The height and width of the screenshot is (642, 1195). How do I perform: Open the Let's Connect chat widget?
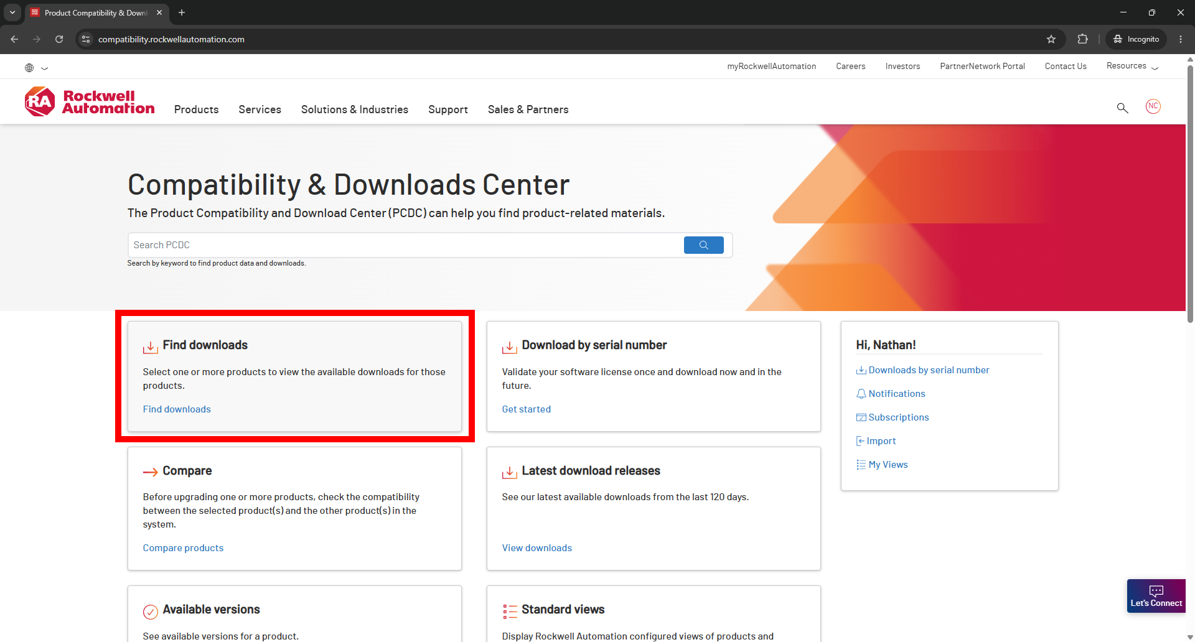(1156, 596)
